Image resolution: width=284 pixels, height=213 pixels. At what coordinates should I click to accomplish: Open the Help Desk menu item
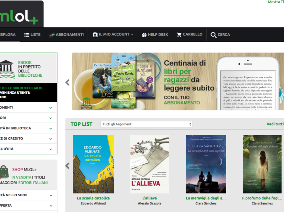pyautogui.click(x=155, y=34)
